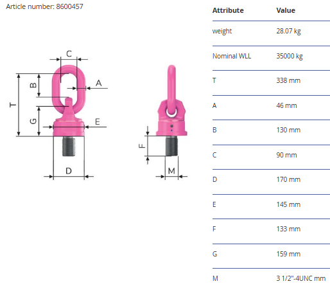Select the 3 1/2"-4UNC thread value
The image size is (330, 286).
tap(301, 278)
